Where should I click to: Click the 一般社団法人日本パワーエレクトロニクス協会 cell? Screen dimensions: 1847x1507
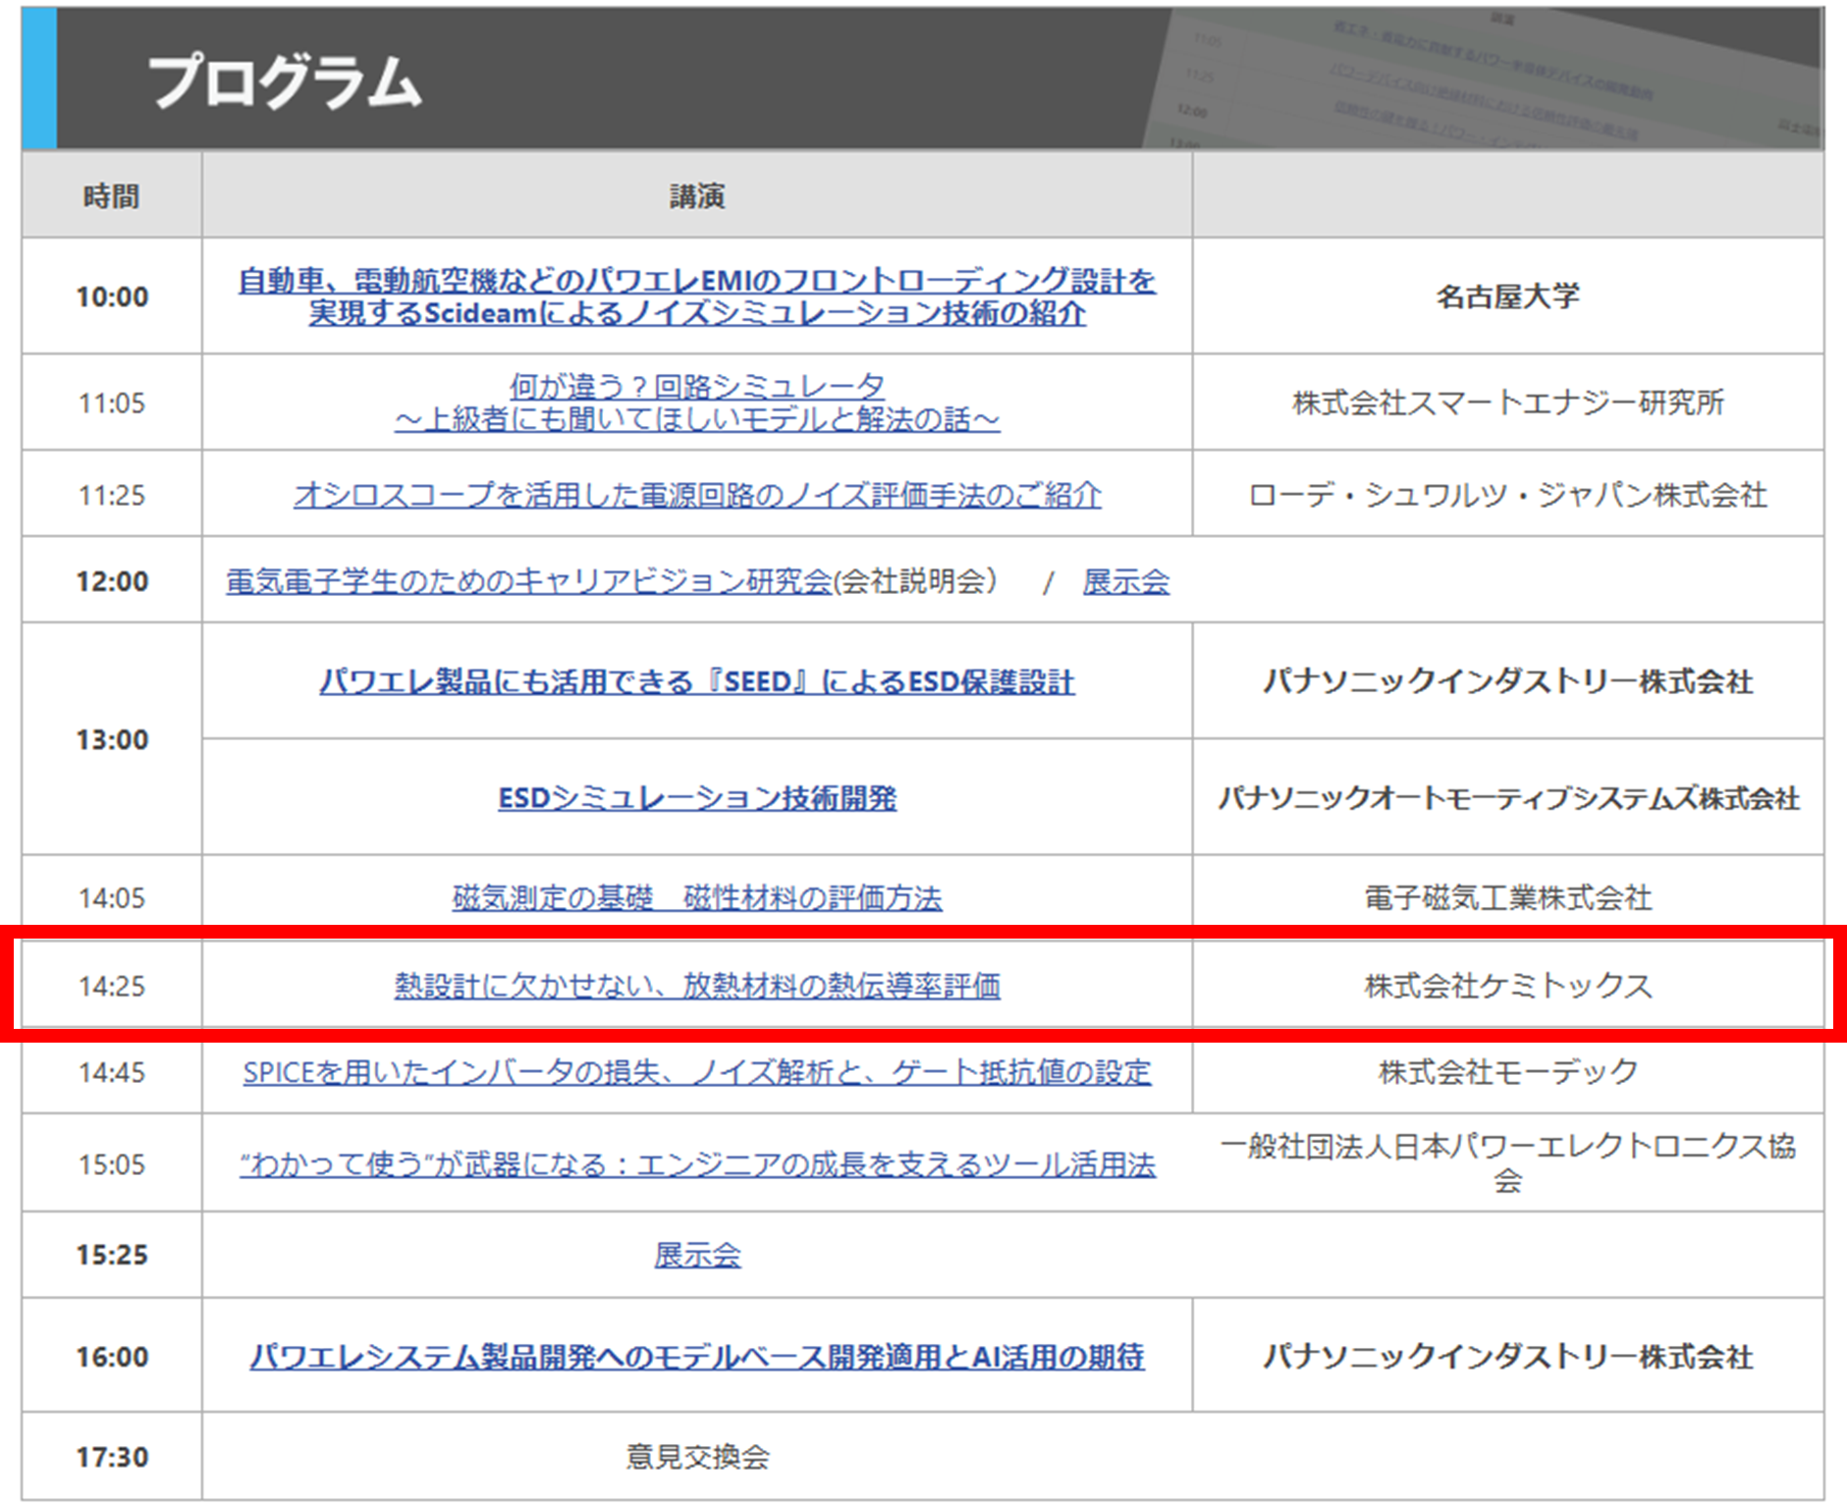pos(1508,1163)
